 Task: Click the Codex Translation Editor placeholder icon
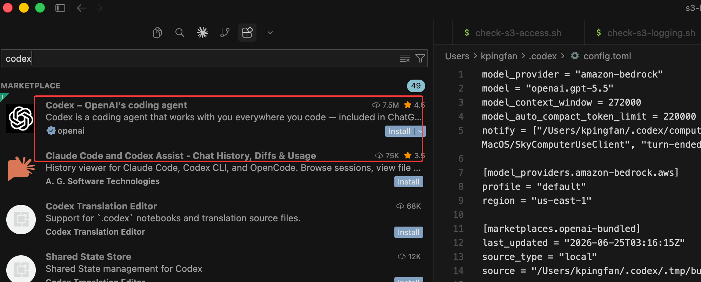[x=21, y=220]
